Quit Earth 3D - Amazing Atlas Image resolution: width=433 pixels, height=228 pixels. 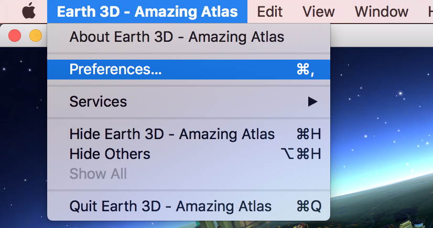(x=170, y=206)
